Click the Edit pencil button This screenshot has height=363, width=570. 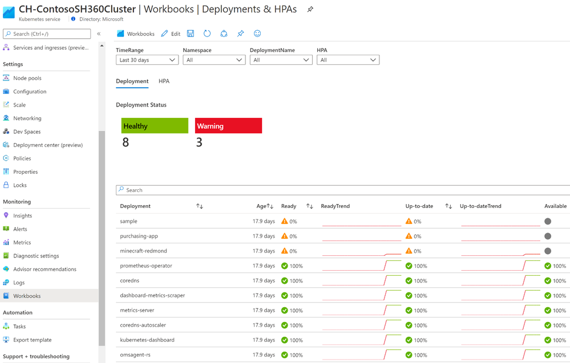coord(171,34)
